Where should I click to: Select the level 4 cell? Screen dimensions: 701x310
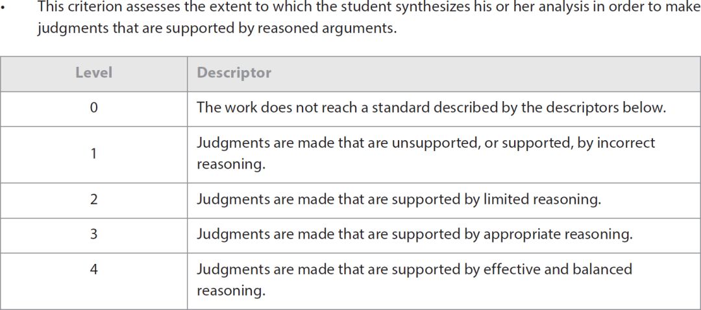pos(93,281)
